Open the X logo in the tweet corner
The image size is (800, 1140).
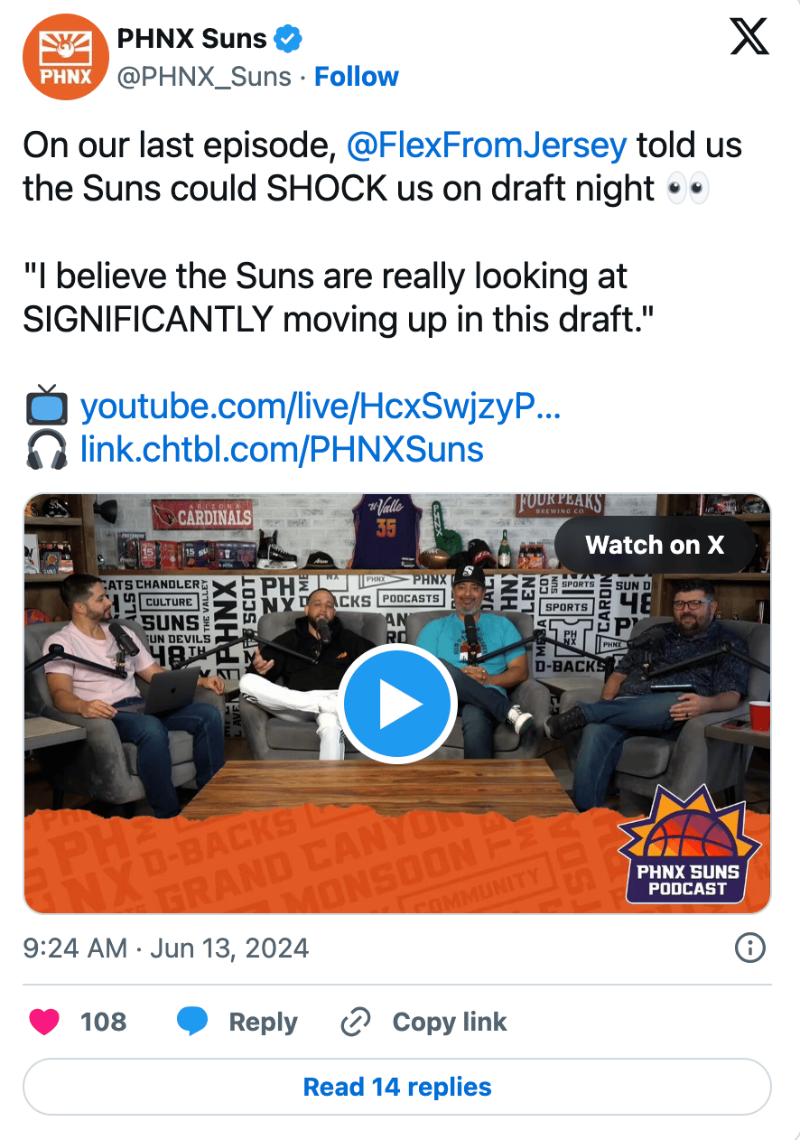tap(749, 37)
